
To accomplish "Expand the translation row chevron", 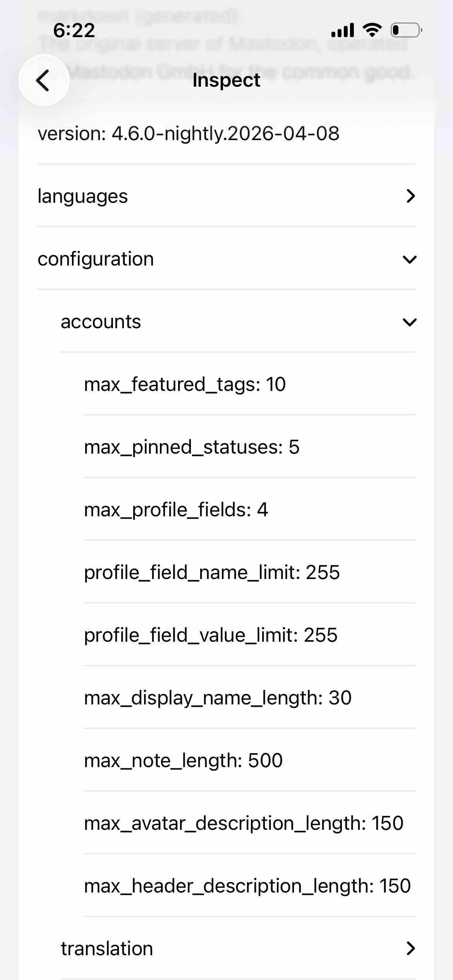I will click(x=410, y=948).
